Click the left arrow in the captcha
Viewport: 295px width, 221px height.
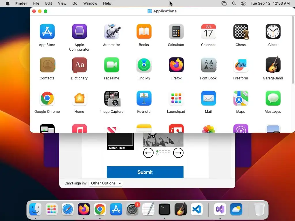(148, 153)
